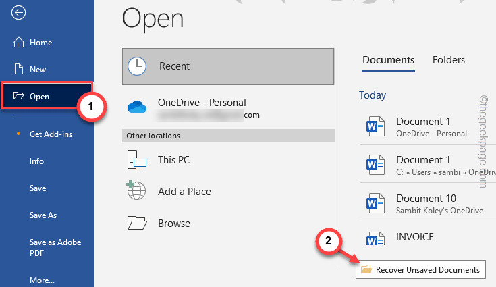Click the This PC computer icon
Screen dimensions: 496x287
(x=136, y=160)
